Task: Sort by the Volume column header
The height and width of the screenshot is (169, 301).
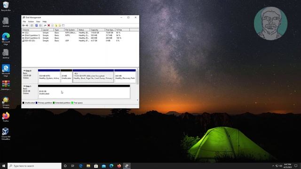Action: point(32,30)
